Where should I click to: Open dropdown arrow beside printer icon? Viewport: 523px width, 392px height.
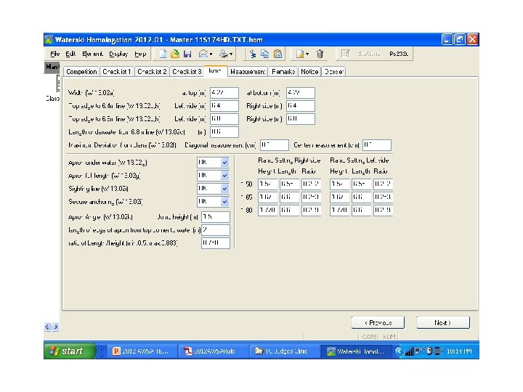[x=231, y=54]
